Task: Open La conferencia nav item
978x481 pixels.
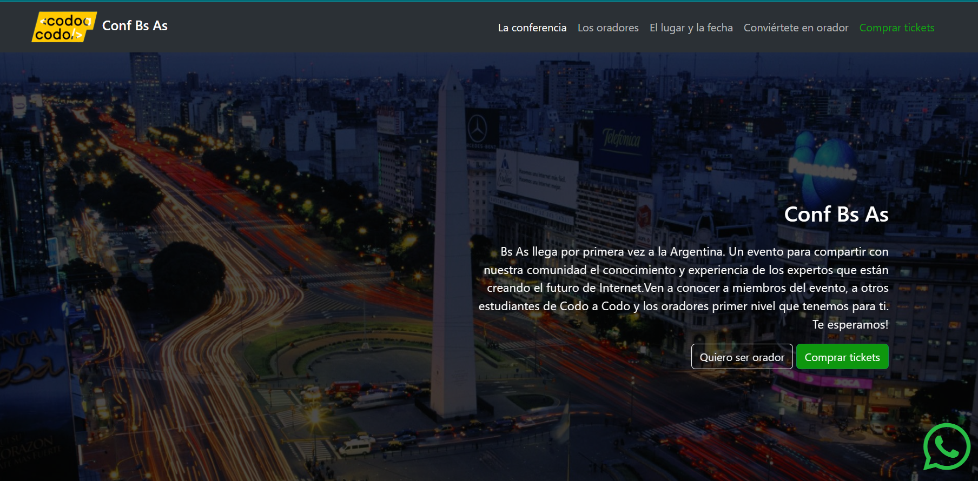Action: coord(532,28)
